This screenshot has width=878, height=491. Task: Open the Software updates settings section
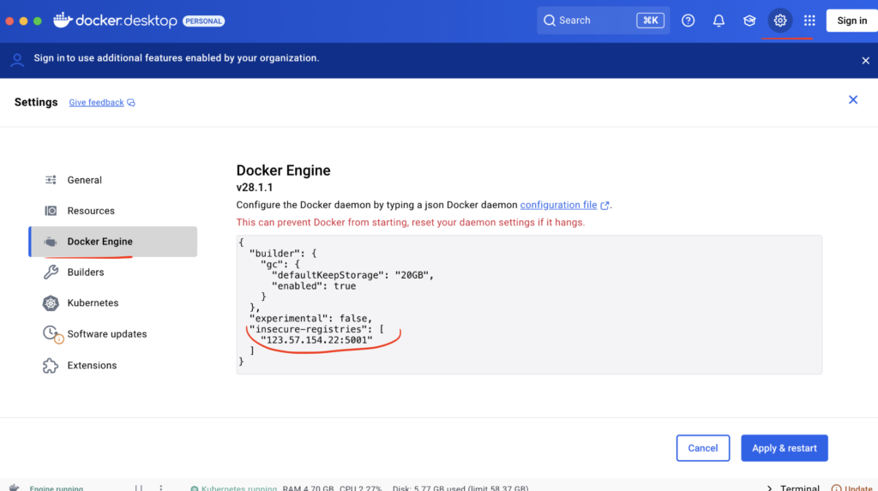pyautogui.click(x=112, y=333)
